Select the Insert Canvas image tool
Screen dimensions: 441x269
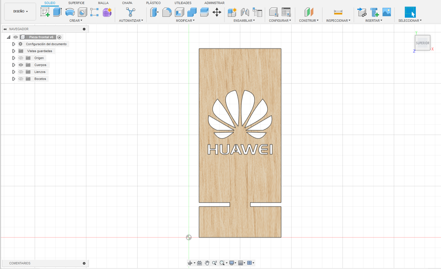[x=387, y=12]
